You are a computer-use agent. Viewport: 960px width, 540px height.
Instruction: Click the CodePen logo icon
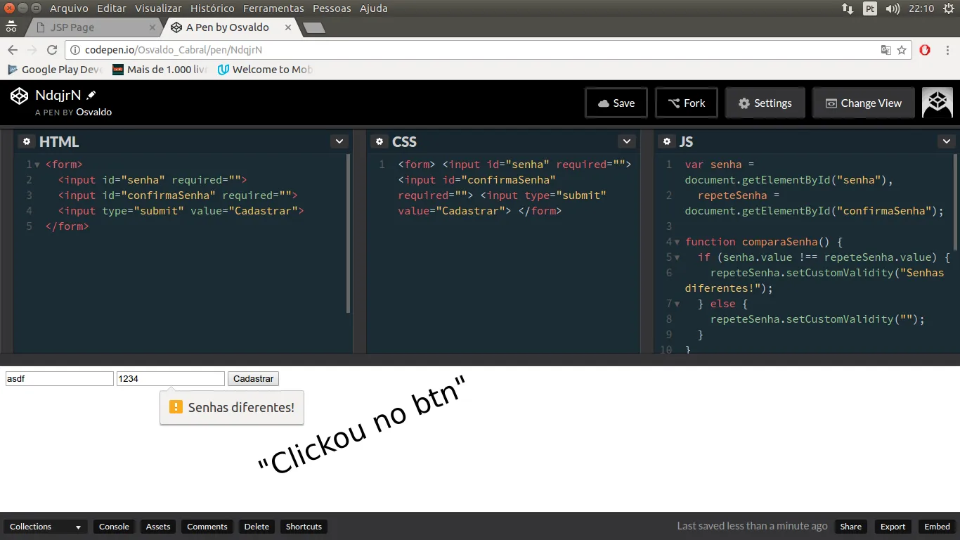point(19,96)
